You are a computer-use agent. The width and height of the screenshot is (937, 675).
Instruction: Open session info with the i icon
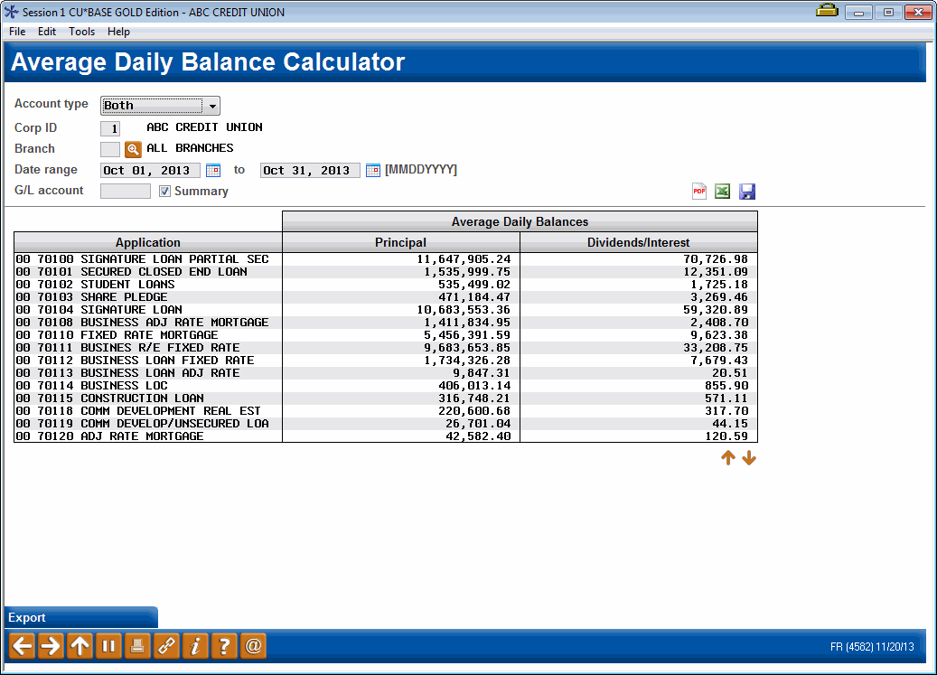195,646
